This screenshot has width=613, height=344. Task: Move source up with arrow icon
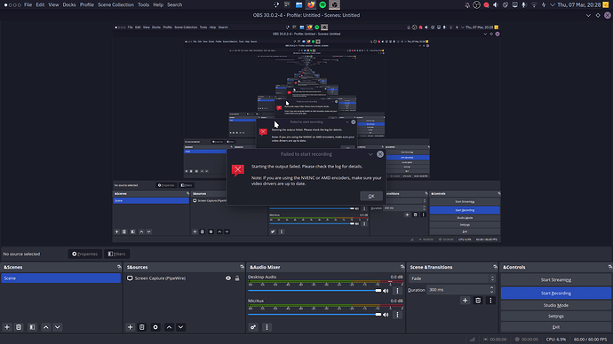click(169, 327)
